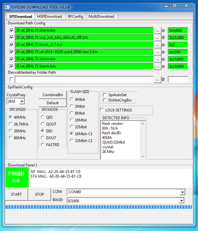198x231 pixels.
Task: Browse file for the 0x1fb000 row
Action: (157, 66)
